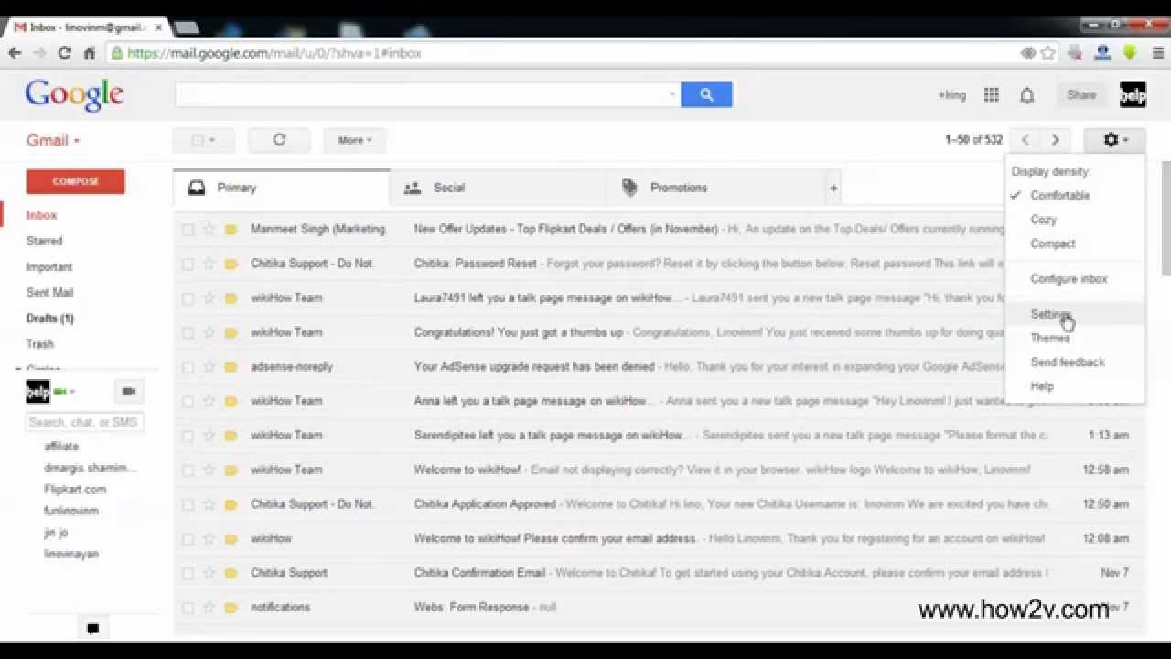Mark Chitika Password Reset email as important
Image resolution: width=1171 pixels, height=659 pixels.
[231, 264]
